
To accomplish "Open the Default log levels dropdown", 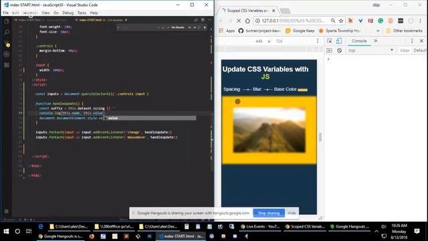I will point(420,51).
